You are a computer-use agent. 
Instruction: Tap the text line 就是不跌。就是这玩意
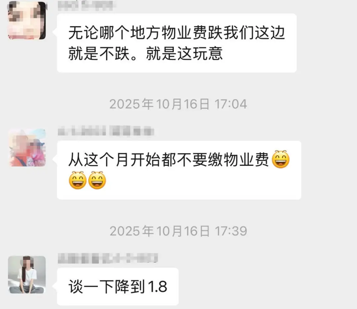coord(145,54)
